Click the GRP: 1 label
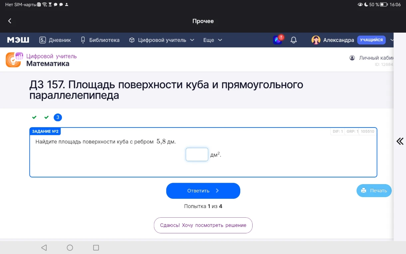The height and width of the screenshot is (254, 406). [352, 131]
